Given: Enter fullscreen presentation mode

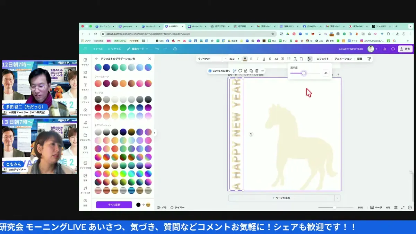Looking at the screenshot, I should (x=403, y=207).
